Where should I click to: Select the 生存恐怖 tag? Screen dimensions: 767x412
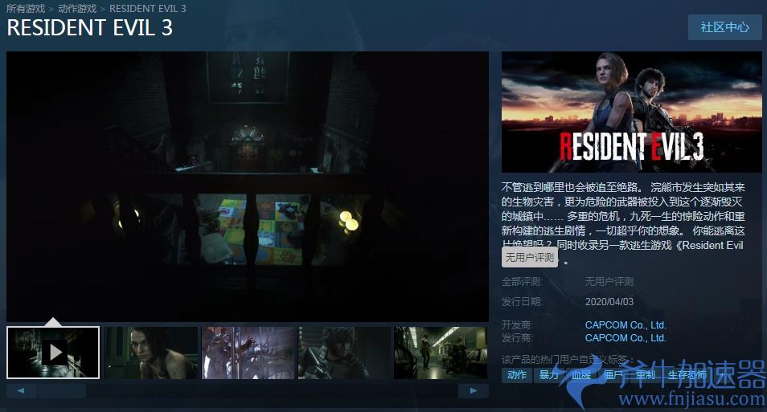687,375
